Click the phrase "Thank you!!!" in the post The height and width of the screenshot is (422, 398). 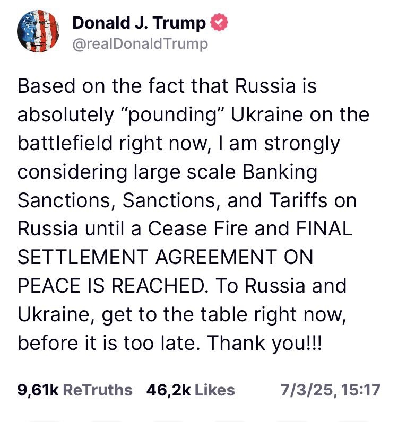[x=264, y=343]
